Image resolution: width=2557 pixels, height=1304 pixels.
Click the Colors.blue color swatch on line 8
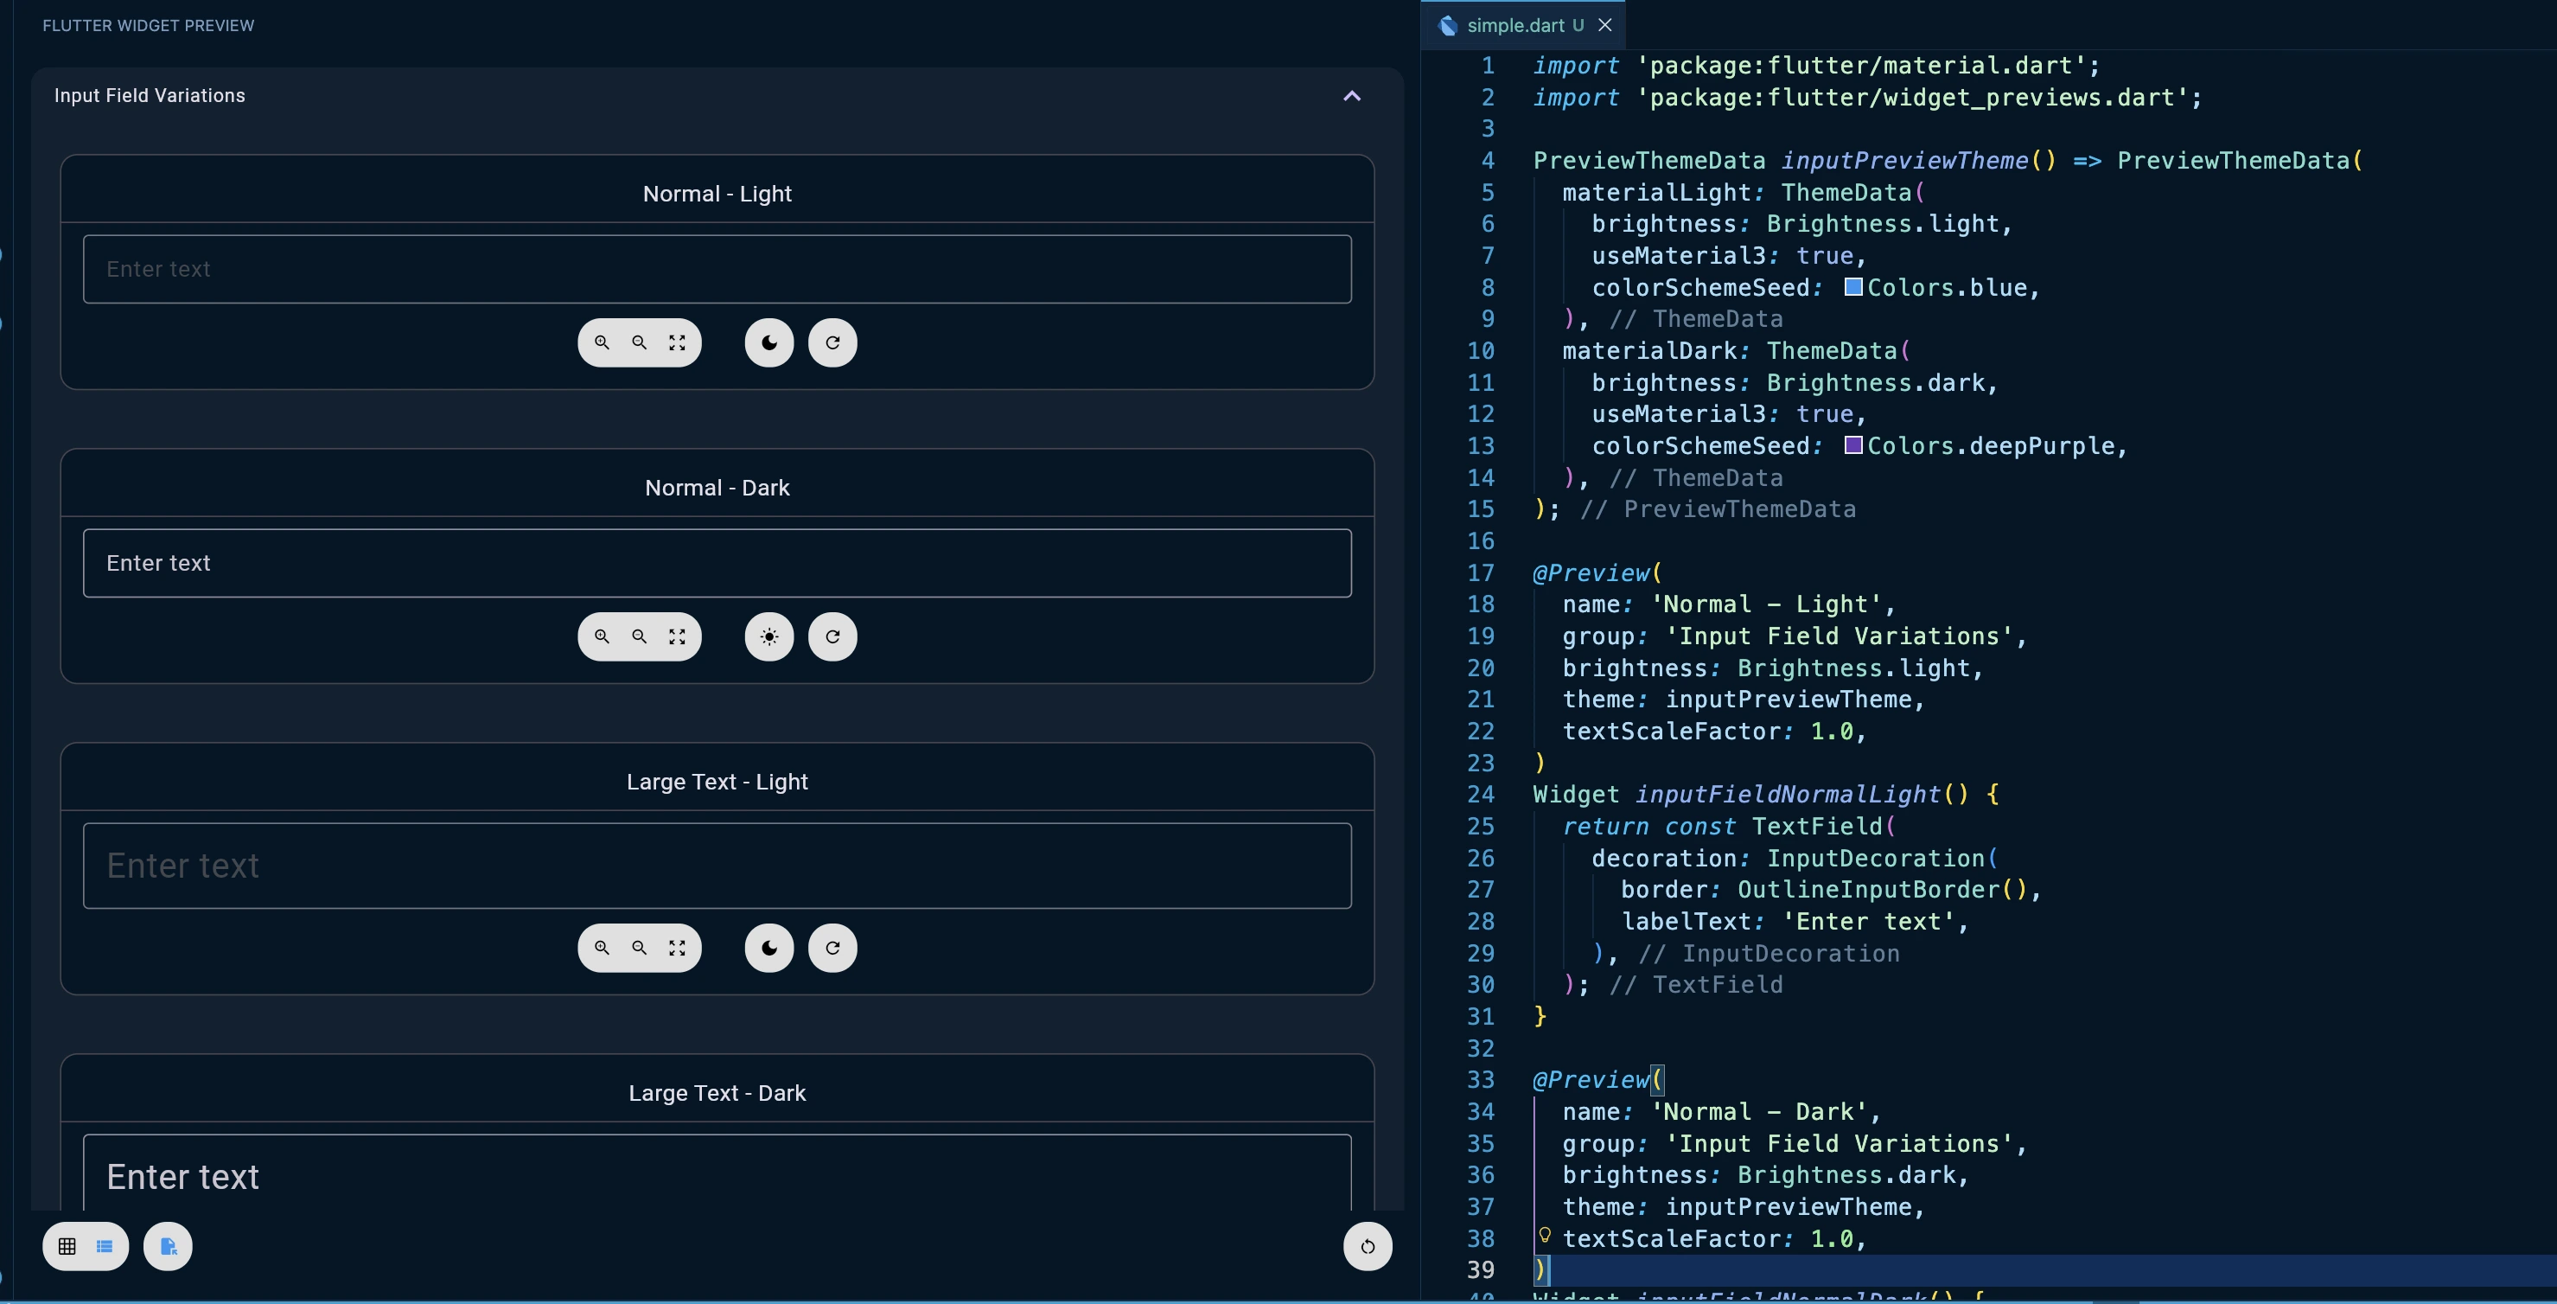1852,288
